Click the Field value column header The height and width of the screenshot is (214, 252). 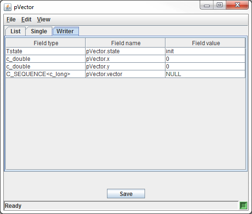[x=205, y=43]
